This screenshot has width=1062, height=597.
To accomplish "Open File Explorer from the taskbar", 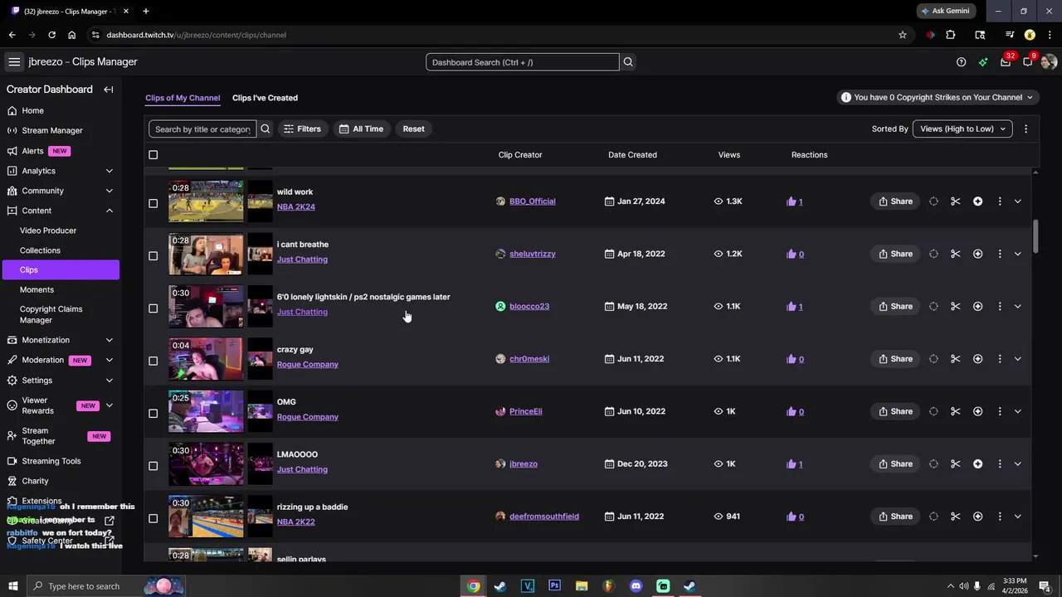I will point(582,586).
